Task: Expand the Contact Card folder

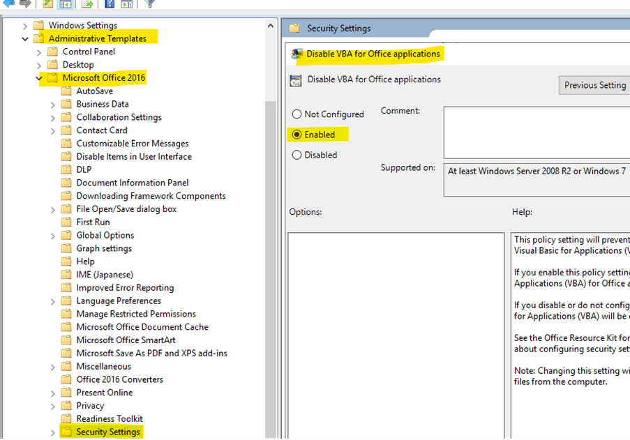Action: (52, 131)
